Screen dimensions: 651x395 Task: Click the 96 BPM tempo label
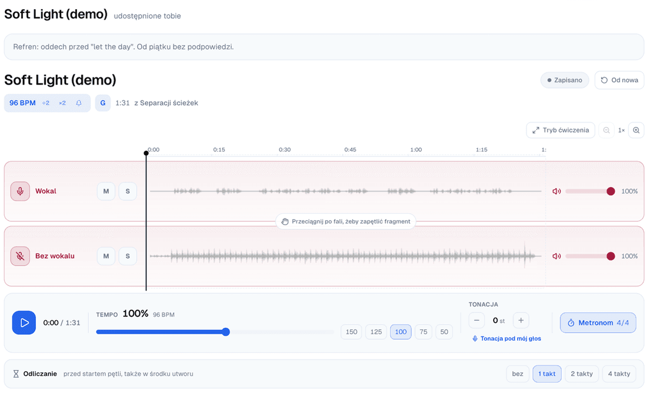click(x=22, y=103)
